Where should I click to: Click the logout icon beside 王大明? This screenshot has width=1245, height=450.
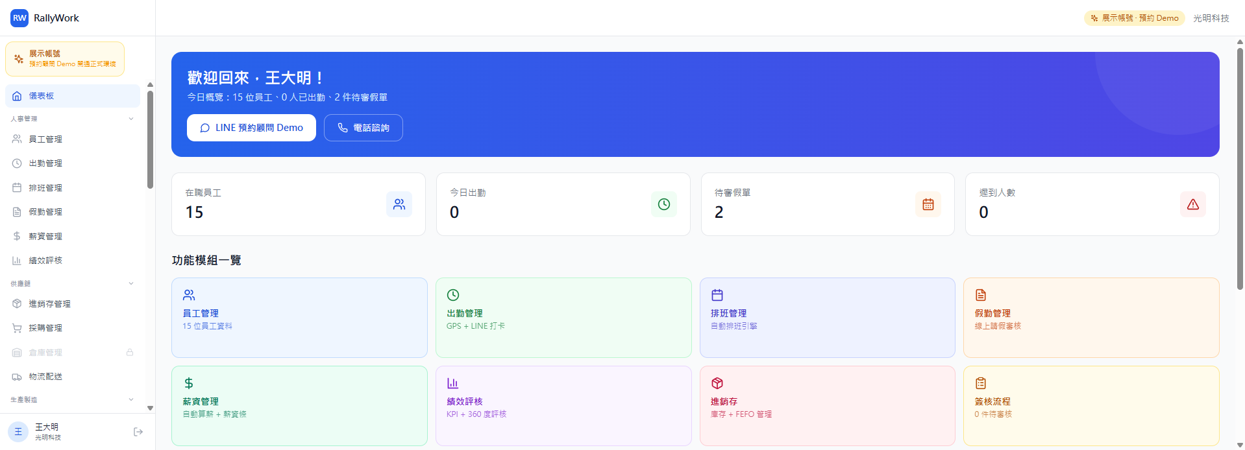pos(138,432)
